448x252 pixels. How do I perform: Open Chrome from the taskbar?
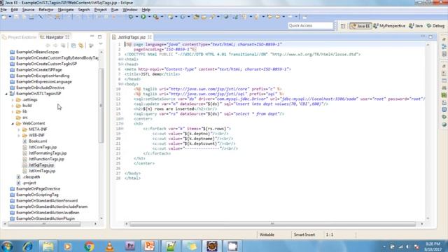click(89, 246)
